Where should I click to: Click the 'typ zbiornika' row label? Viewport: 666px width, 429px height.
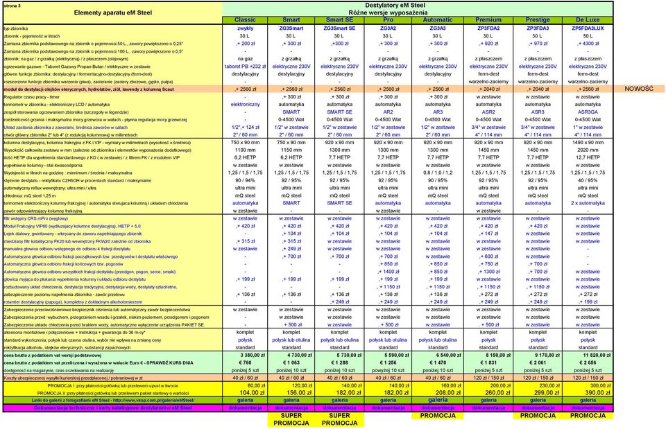point(16,28)
